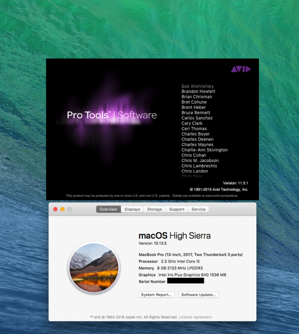Click credit name Chris Lambrechts
The width and height of the screenshot is (299, 334).
point(199,166)
